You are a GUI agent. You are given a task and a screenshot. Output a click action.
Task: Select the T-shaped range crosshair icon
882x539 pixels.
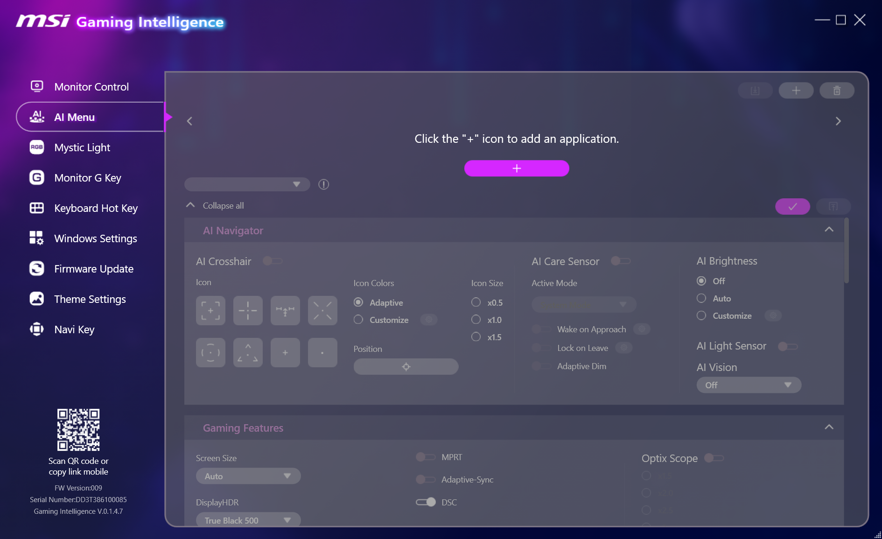click(x=285, y=310)
